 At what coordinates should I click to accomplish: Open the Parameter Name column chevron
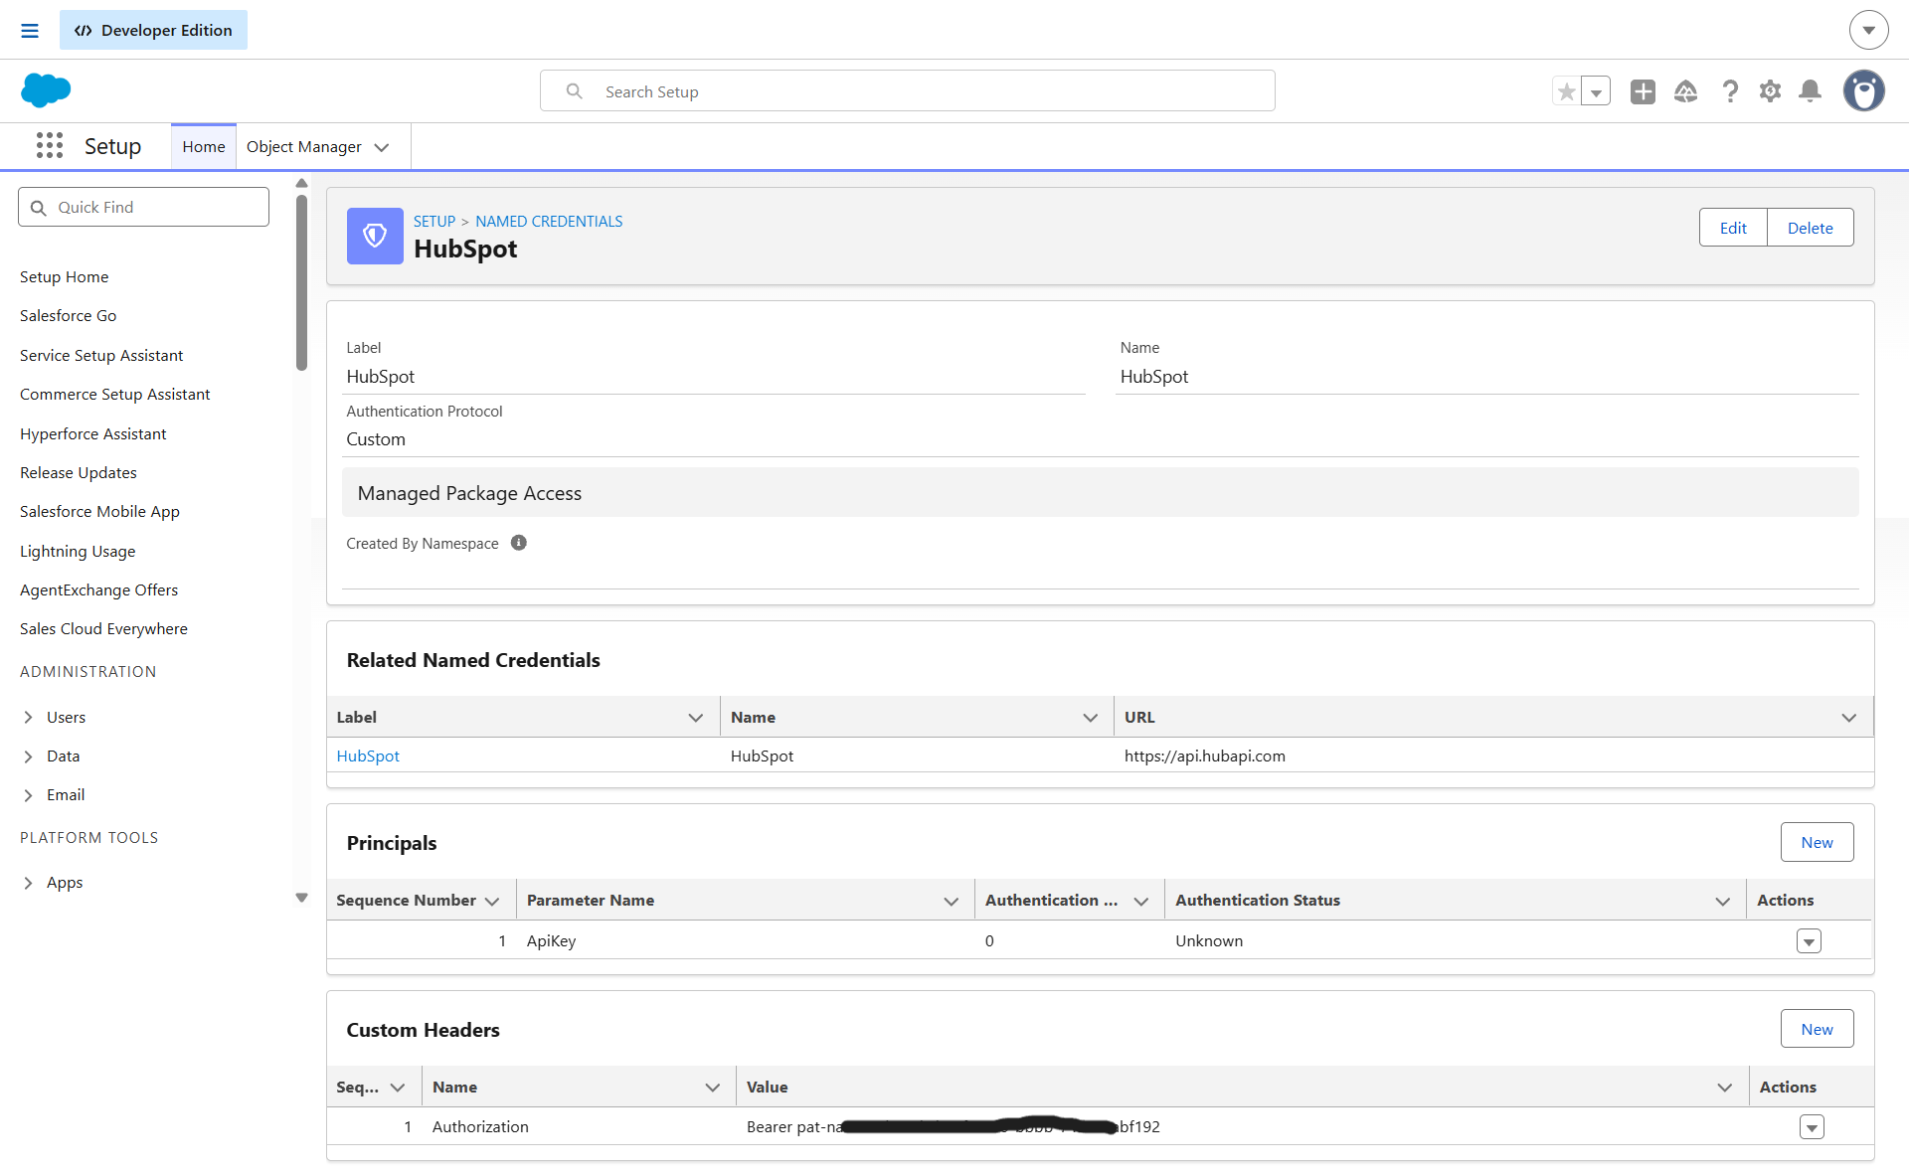point(952,901)
